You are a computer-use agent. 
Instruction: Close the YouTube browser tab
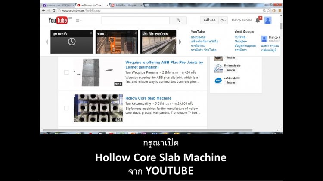pos(107,5)
